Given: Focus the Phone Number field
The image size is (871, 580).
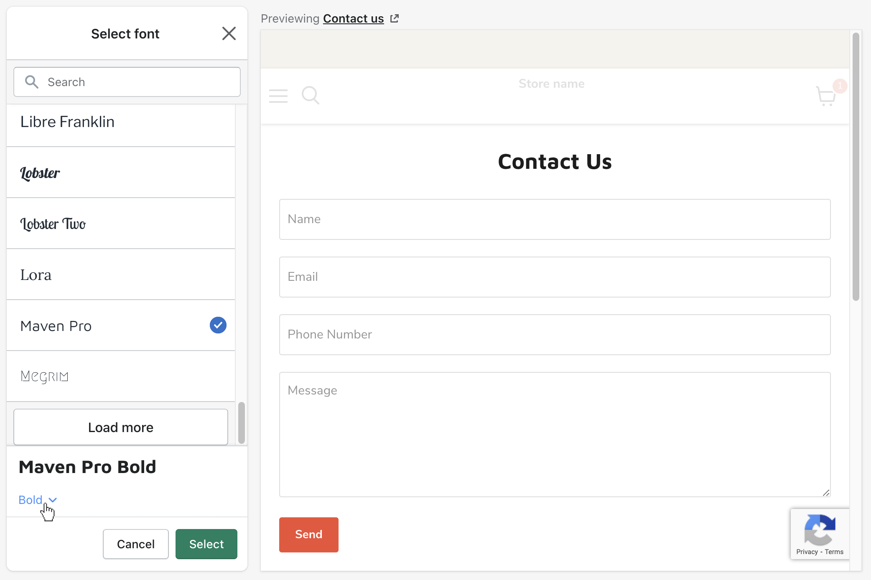Looking at the screenshot, I should click(555, 335).
